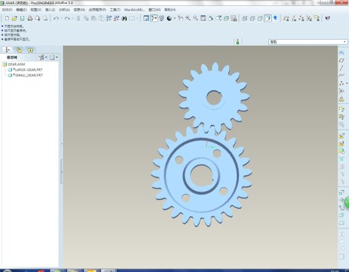
Task: Save the model with the Save icon
Action: click(x=22, y=18)
